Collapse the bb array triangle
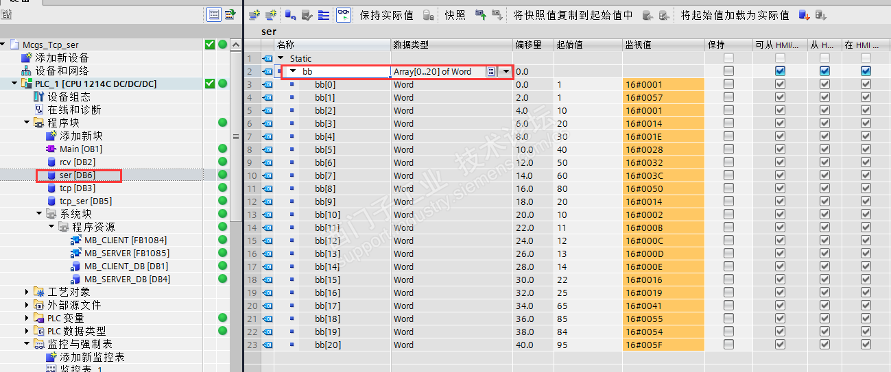 293,71
